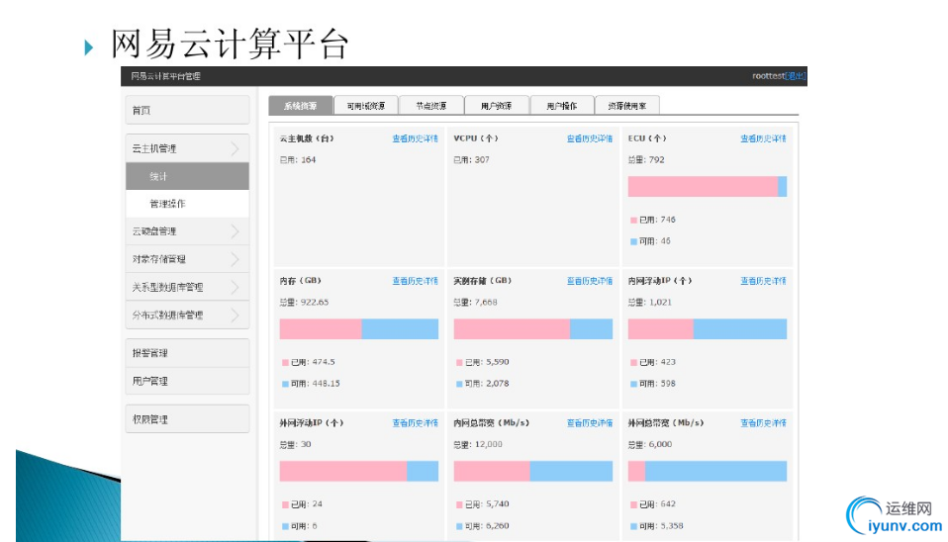Select 统计 under 云主机管理
948x542 pixels.
187,176
